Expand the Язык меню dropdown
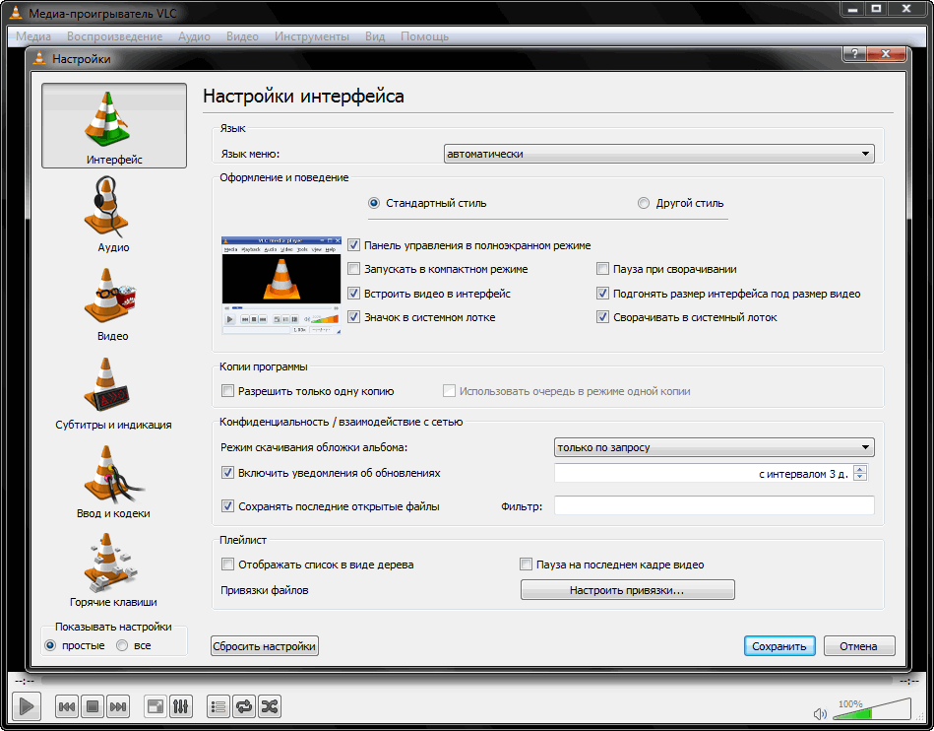 (x=658, y=154)
